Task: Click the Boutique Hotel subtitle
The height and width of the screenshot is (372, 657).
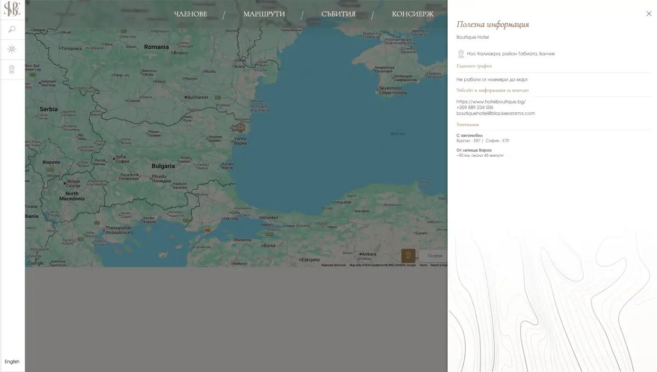Action: [x=473, y=37]
